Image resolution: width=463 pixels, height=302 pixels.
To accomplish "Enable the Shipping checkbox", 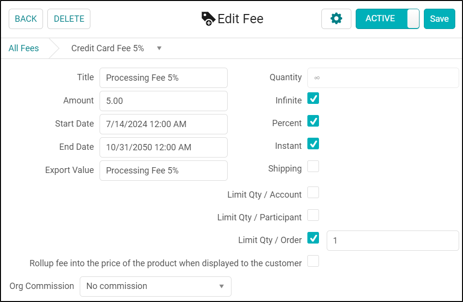I will pyautogui.click(x=313, y=166).
